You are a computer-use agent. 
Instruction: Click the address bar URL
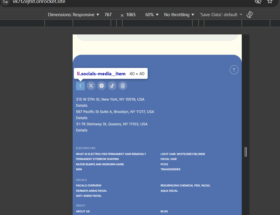(39, 2)
